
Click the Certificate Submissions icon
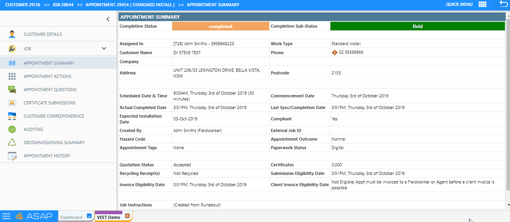click(12, 103)
